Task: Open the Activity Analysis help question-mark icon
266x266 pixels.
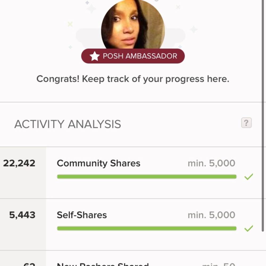Action: (246, 123)
